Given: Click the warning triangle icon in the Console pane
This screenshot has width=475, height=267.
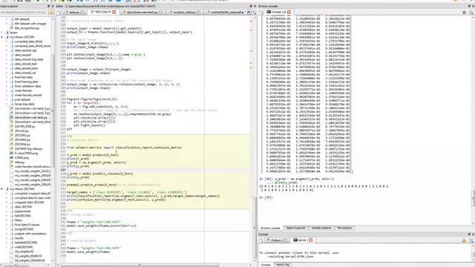Looking at the screenshot, I should point(464,240).
